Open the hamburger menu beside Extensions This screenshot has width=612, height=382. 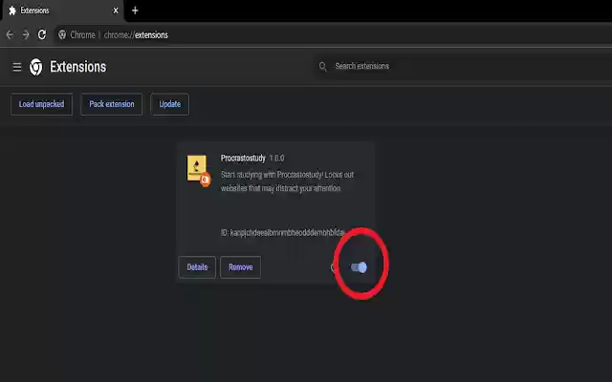(17, 67)
